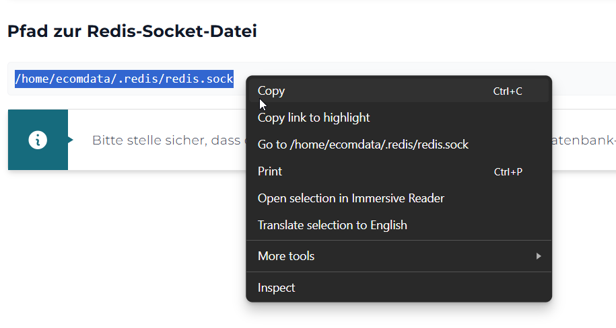616x328 pixels.
Task: Expand the More tools submenu
Action: tap(286, 256)
